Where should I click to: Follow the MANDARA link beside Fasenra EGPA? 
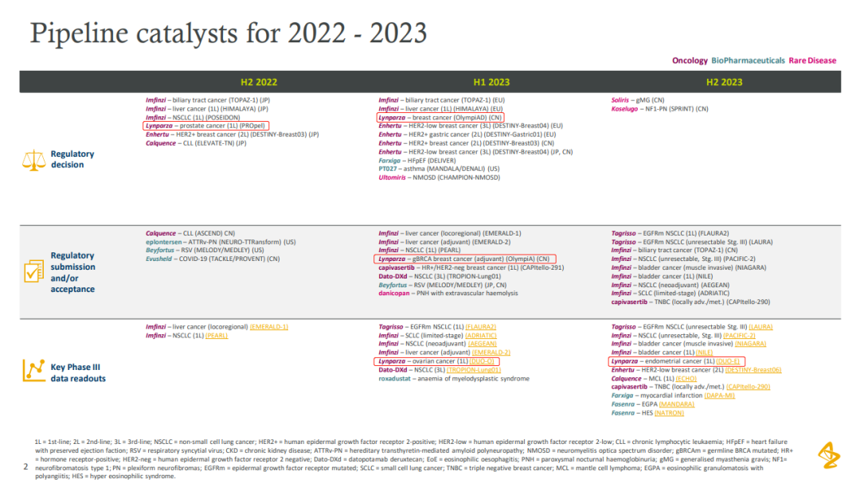(x=676, y=404)
